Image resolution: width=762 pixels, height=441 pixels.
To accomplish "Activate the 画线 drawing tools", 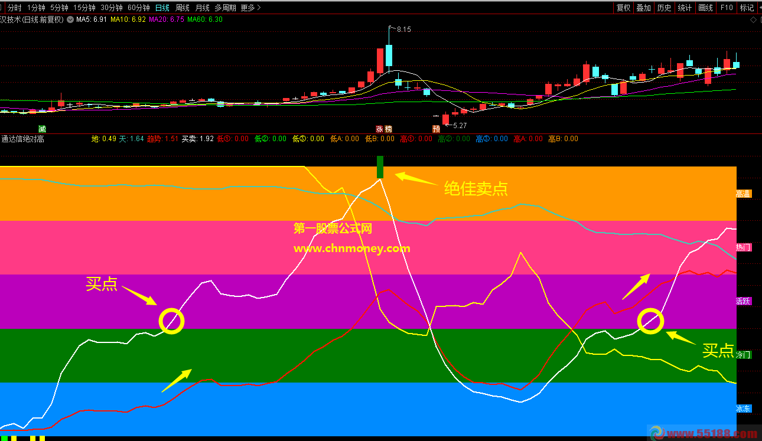I will (705, 8).
